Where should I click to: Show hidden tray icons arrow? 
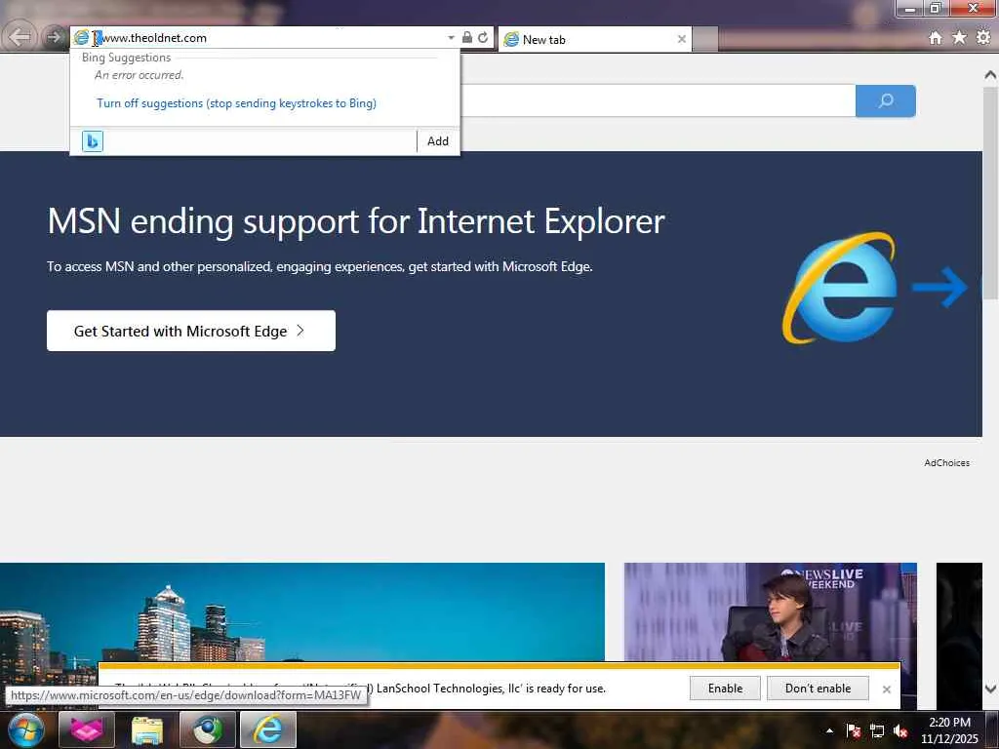click(x=829, y=730)
